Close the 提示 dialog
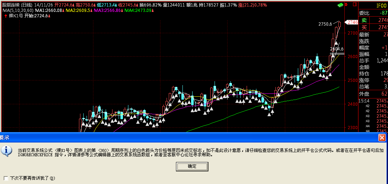Viewport: 388px width, 184px height. 382,137
